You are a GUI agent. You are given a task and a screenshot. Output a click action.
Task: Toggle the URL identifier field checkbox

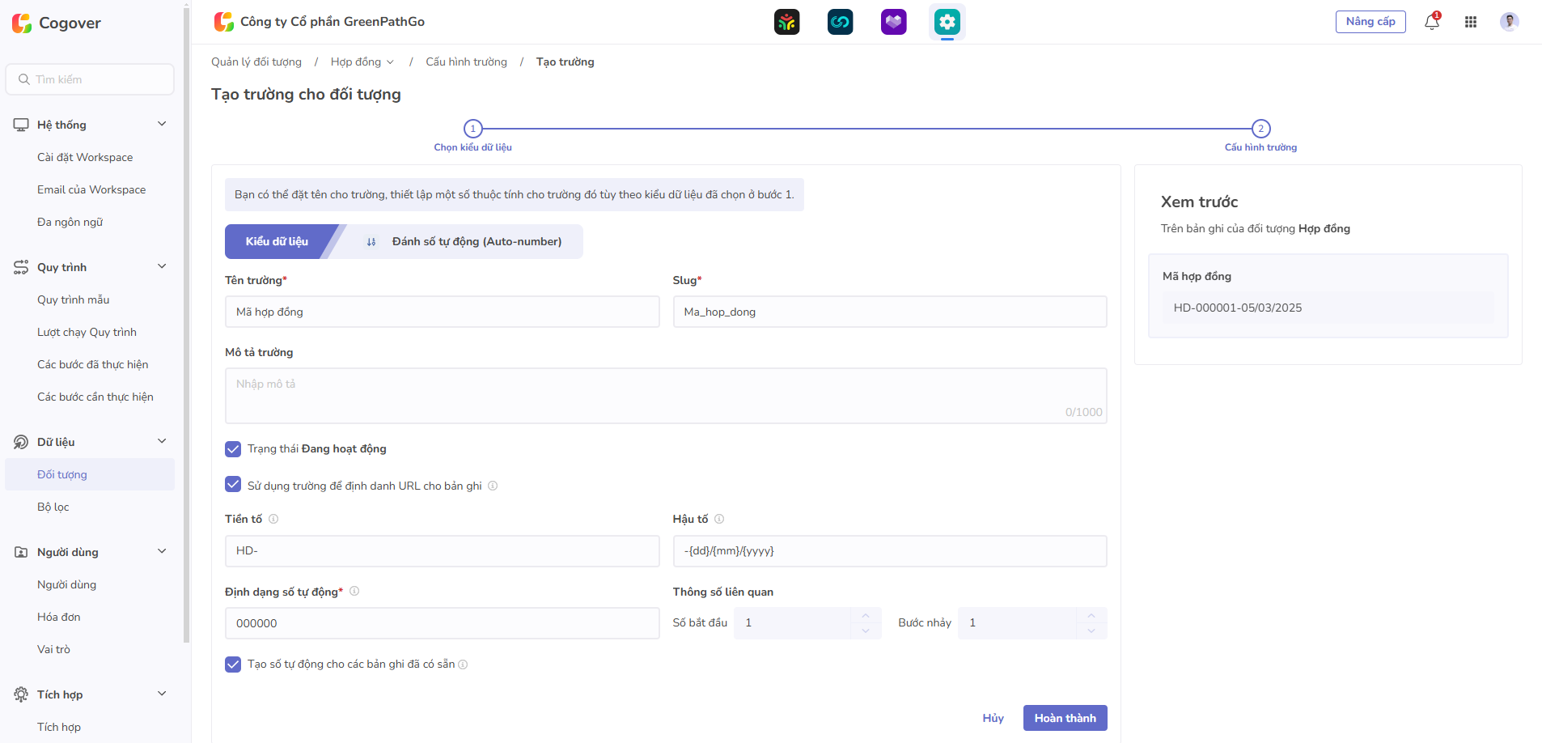click(233, 485)
